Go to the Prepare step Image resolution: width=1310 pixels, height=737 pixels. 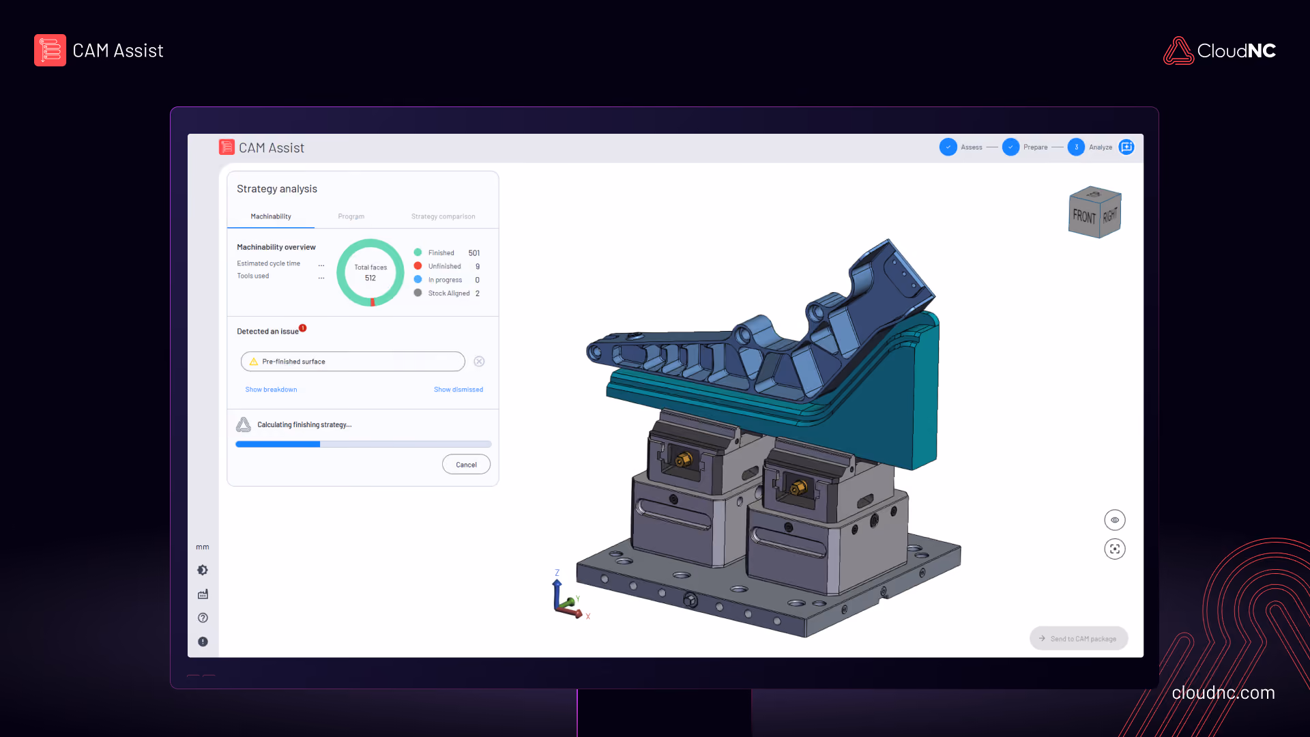[1025, 147]
